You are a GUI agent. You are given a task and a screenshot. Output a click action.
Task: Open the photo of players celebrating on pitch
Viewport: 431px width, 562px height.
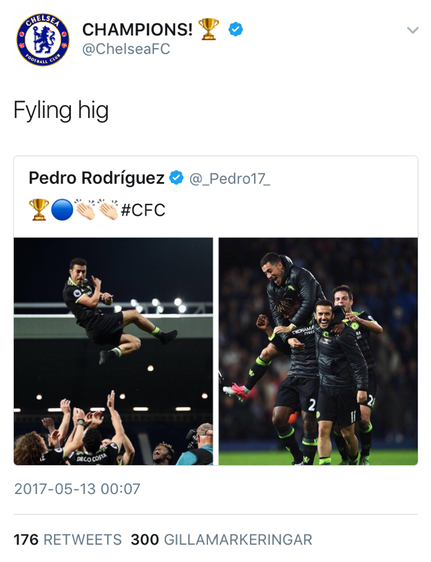(318, 351)
